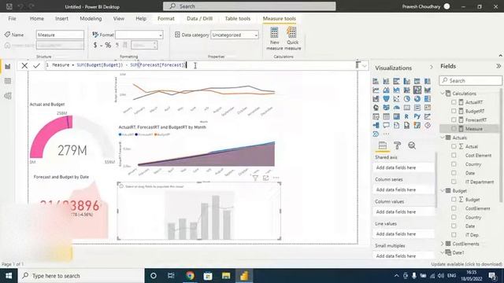Switch to Data view in left sidebar
The width and height of the screenshot is (504, 283).
(x=8, y=81)
